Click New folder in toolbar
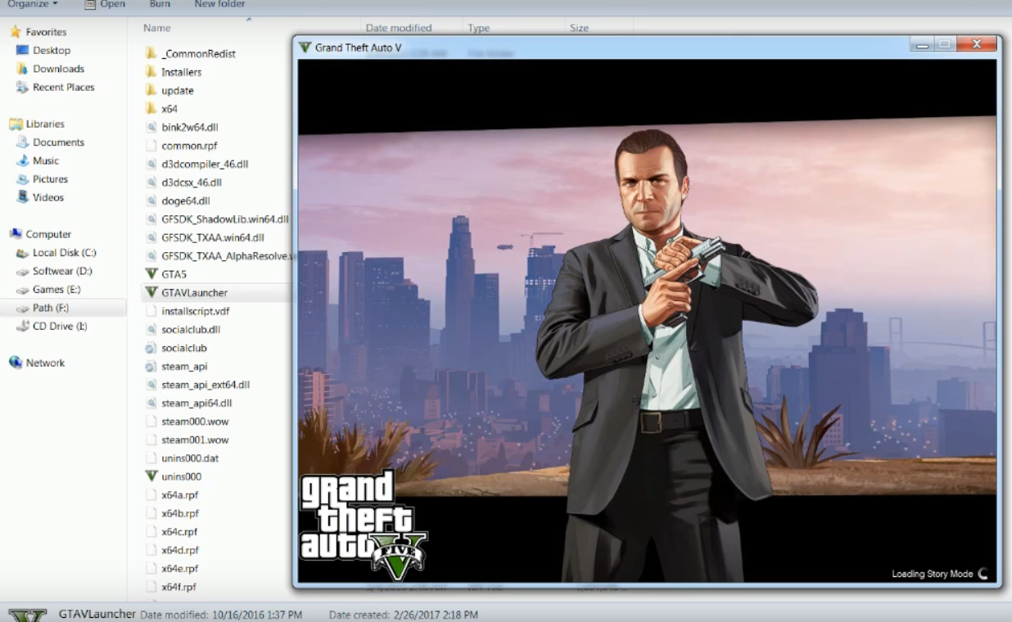This screenshot has height=622, width=1012. coord(219,4)
